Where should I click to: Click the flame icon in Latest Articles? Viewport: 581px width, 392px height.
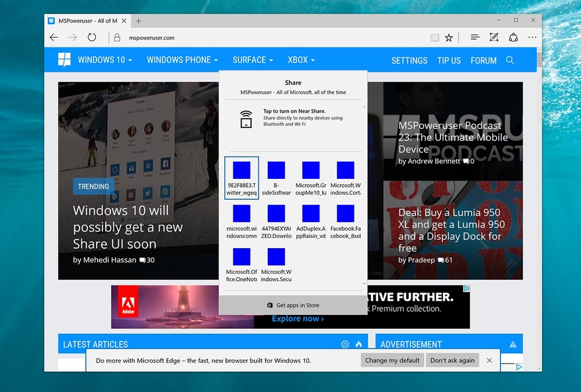[x=358, y=344]
